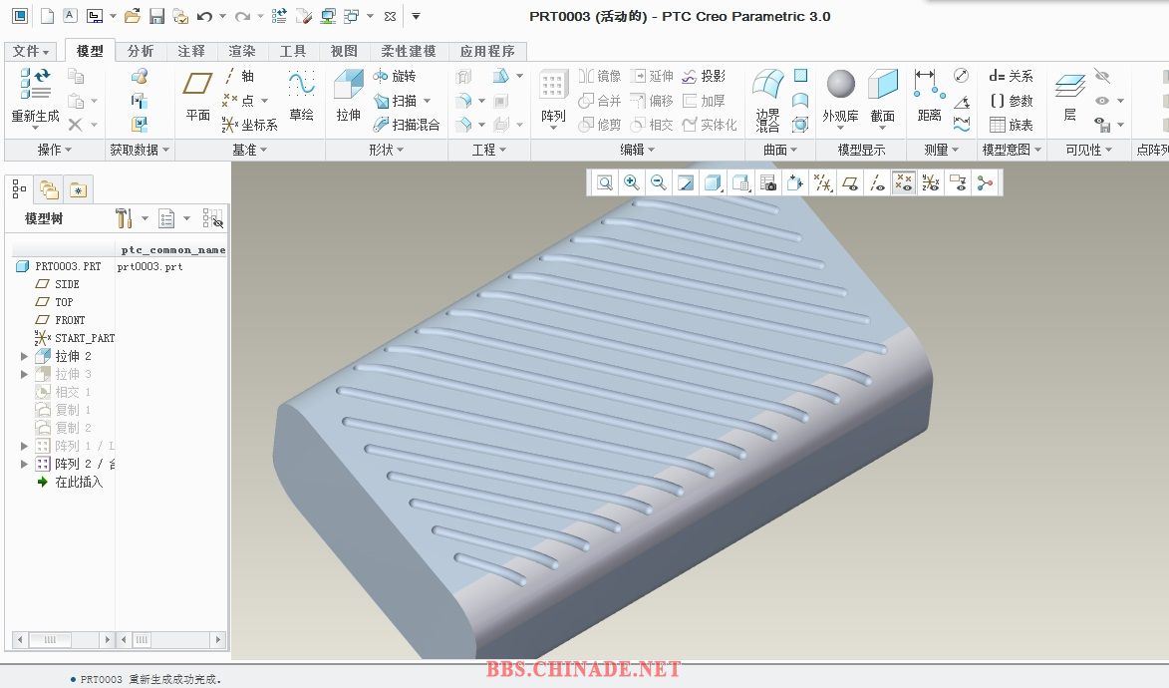Click the 关系 (Relations) button
Screen dimensions: 1169x688
pyautogui.click(x=1011, y=76)
